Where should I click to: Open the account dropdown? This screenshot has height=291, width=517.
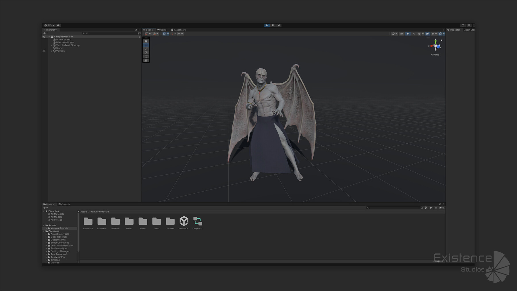tap(49, 25)
